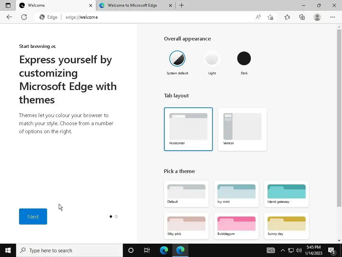This screenshot has height=257, width=342.
Task: Add this page to favorites
Action: (x=270, y=17)
